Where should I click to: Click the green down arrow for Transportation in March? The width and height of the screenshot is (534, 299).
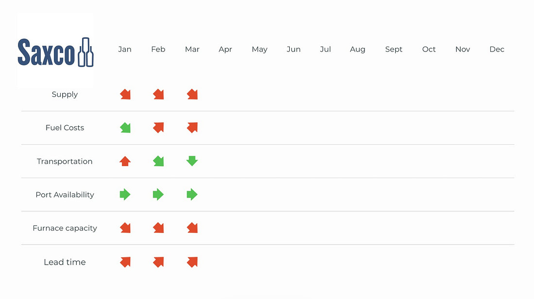click(192, 161)
